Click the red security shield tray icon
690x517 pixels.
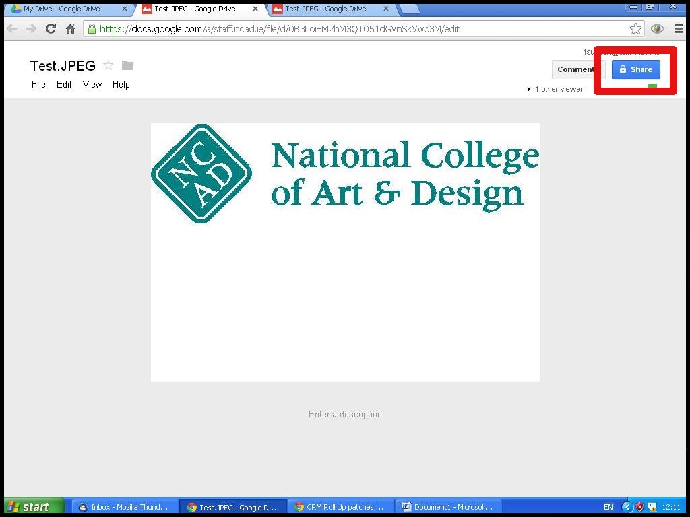pos(640,507)
